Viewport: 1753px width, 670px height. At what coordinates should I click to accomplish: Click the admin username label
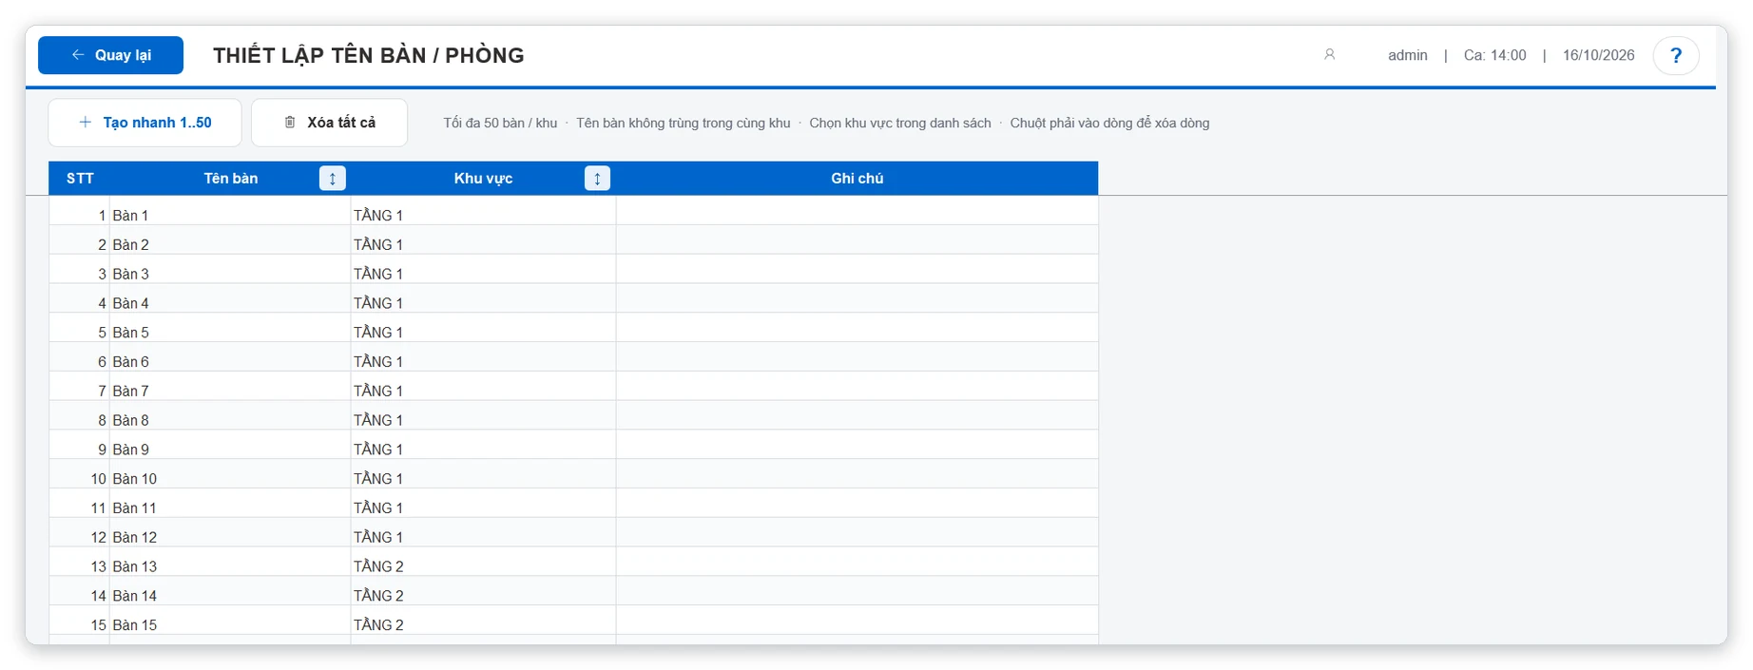click(x=1407, y=55)
